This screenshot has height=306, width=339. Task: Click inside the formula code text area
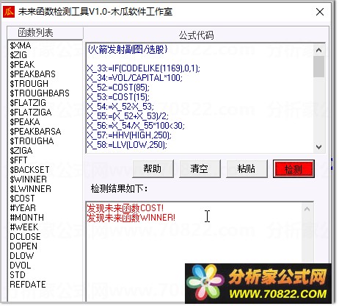pyautogui.click(x=200, y=99)
